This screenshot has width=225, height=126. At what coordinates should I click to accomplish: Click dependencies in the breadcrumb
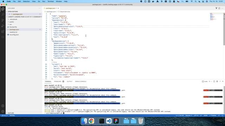tap(65, 12)
